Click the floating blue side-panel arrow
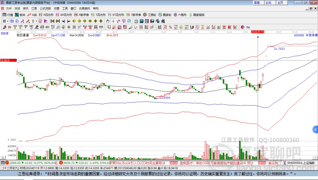Screen dimensions: 318x180 point(316,129)
